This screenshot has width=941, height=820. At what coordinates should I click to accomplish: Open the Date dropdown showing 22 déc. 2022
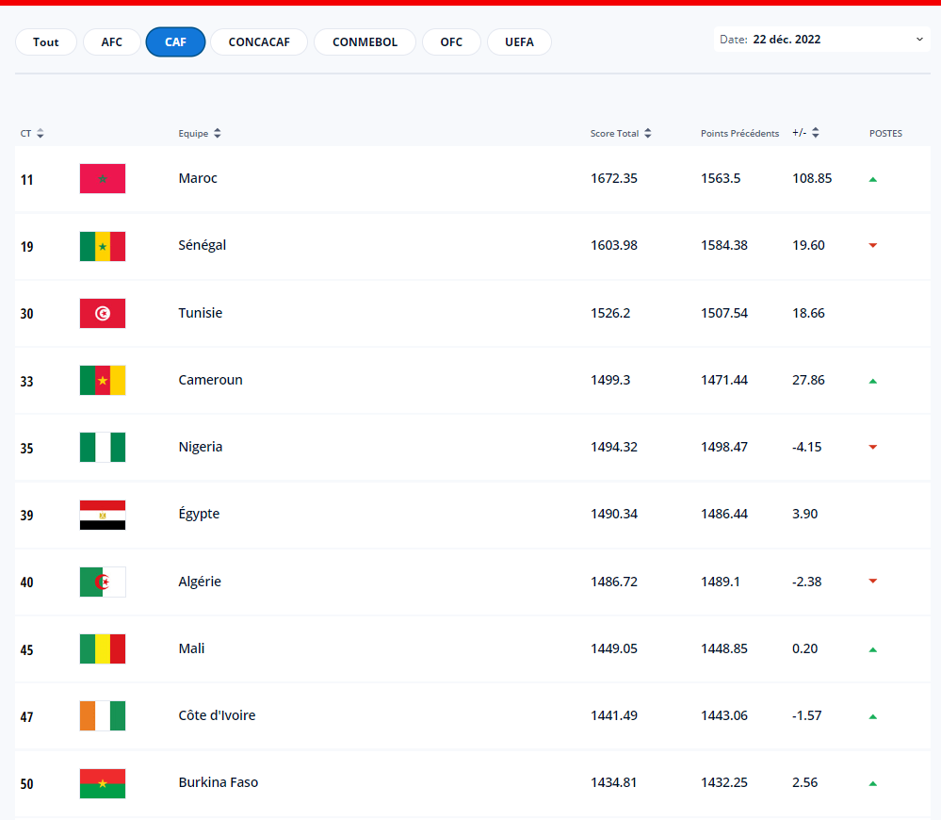821,40
